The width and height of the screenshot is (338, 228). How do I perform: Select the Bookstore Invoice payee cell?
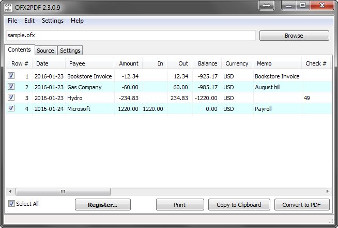pos(89,76)
